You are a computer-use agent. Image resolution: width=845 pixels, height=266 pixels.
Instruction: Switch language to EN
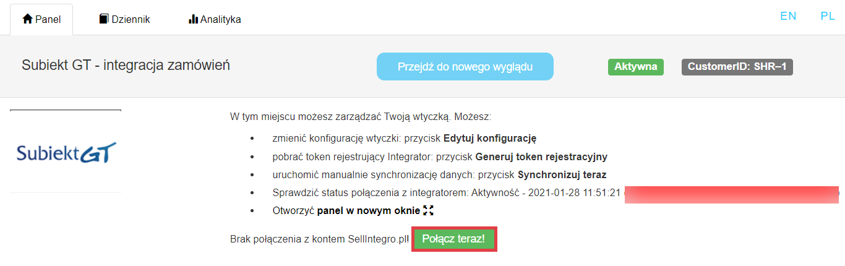pyautogui.click(x=788, y=16)
